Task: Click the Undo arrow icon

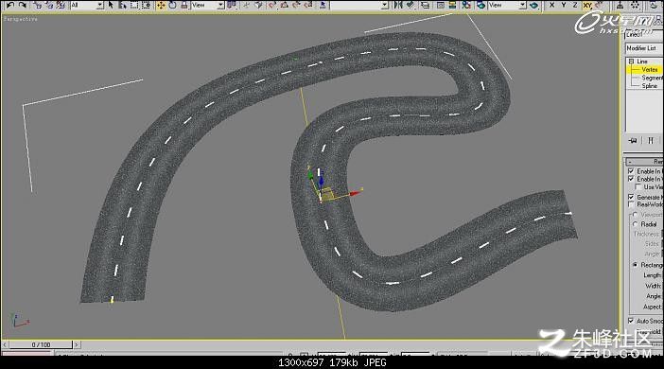Action: click(9, 5)
